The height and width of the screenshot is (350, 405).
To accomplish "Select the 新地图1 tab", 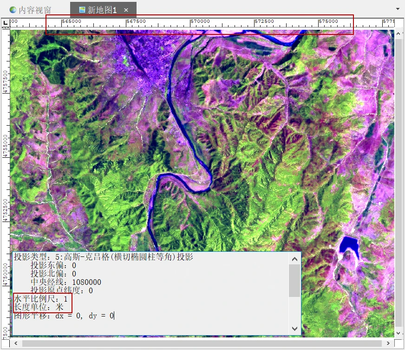I will 102,10.
